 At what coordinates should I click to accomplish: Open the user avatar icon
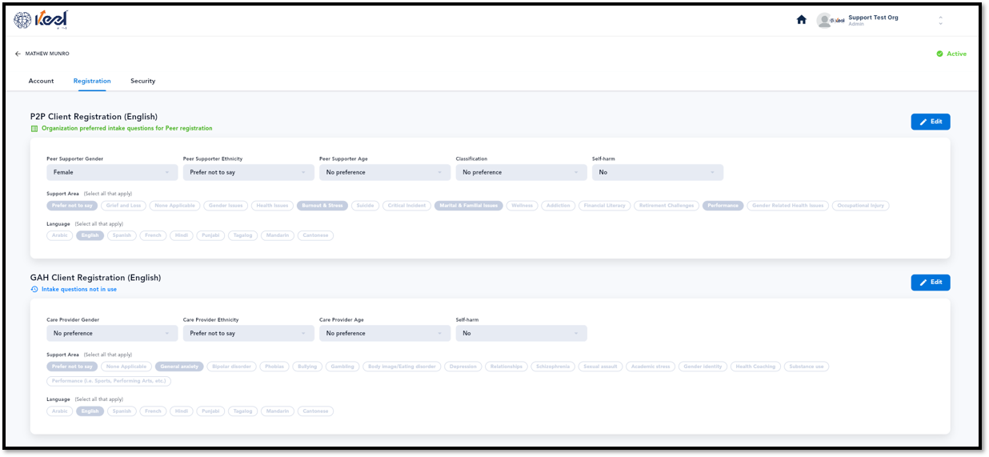(824, 20)
